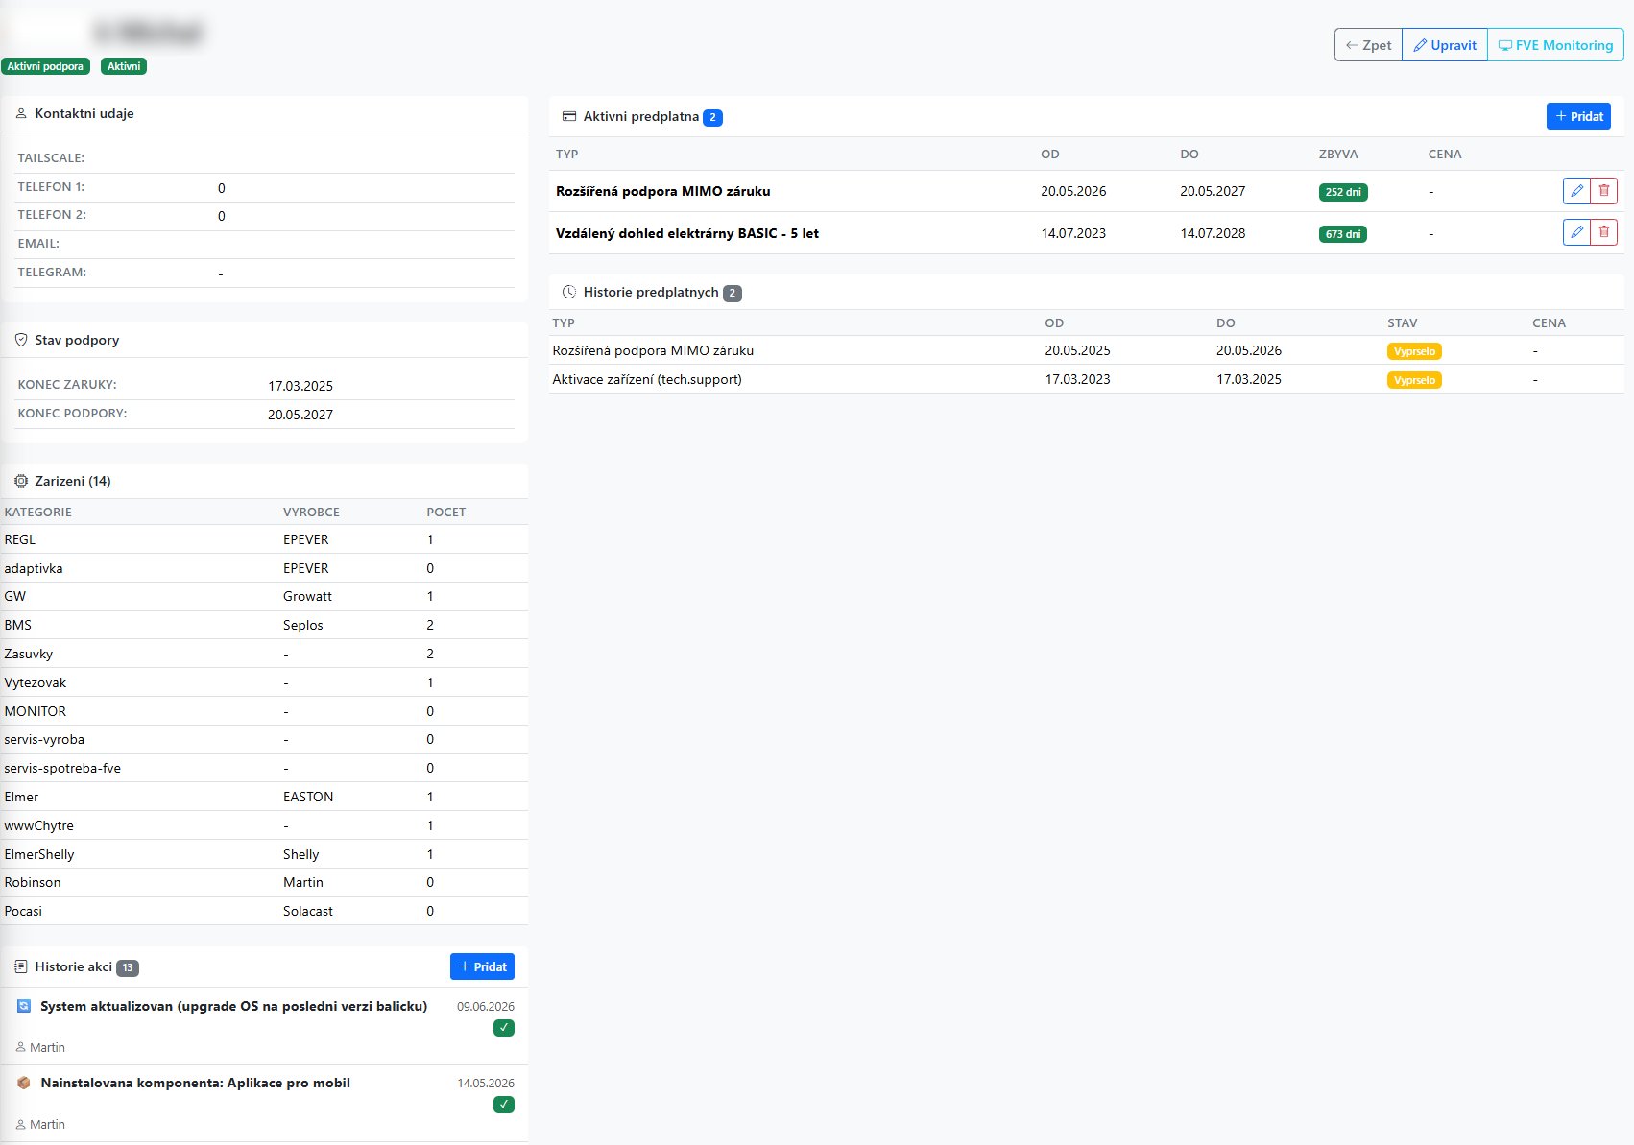1634x1145 pixels.
Task: Click Vyprselo badge for Aktivace zařízení row
Action: tap(1414, 380)
